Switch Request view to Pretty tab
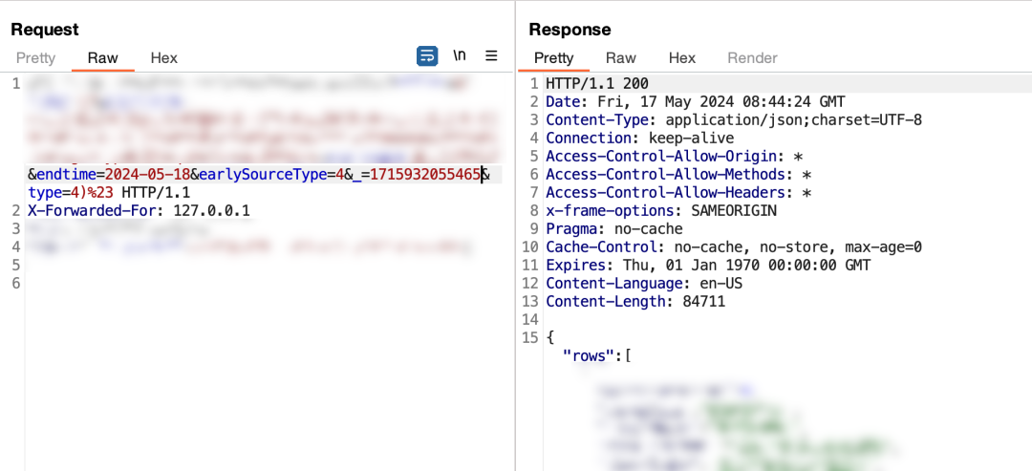Screen dimensions: 1032x471 [35, 58]
